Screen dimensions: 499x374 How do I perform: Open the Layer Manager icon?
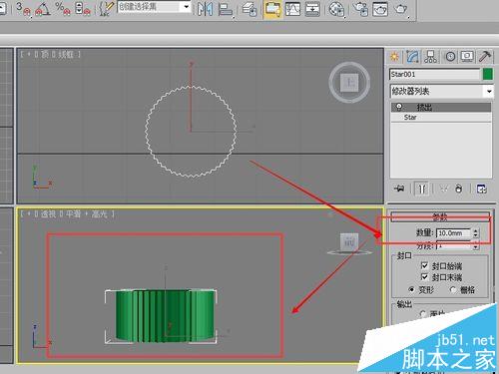tap(249, 9)
